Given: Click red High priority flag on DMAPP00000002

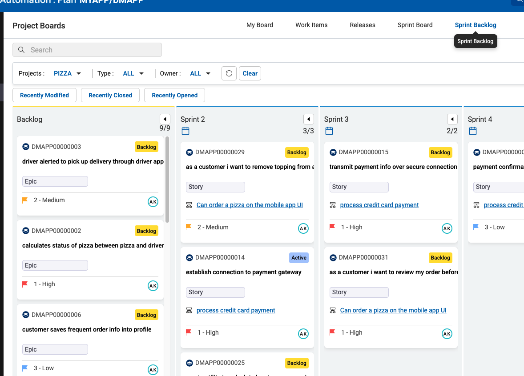Looking at the screenshot, I should [25, 284].
